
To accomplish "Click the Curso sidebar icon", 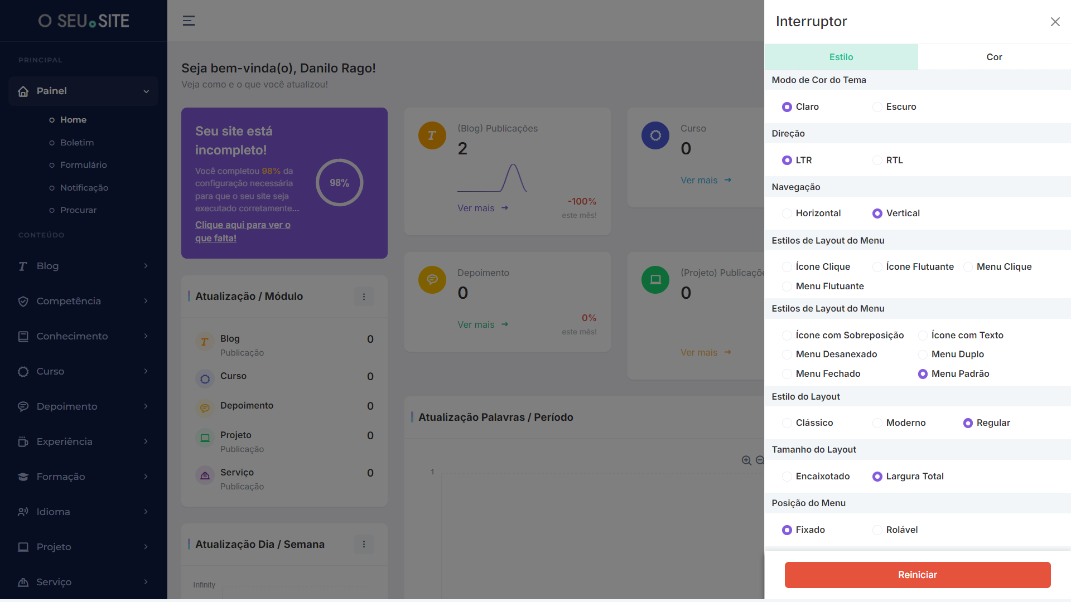I will pos(23,371).
